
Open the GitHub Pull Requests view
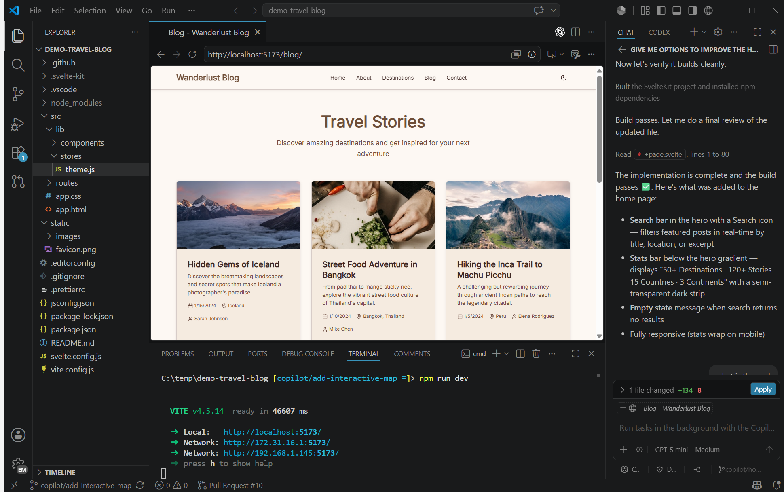pos(18,182)
